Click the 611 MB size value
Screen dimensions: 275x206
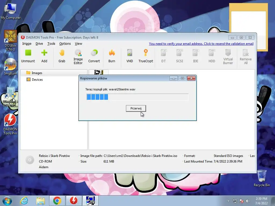[x=109, y=161]
